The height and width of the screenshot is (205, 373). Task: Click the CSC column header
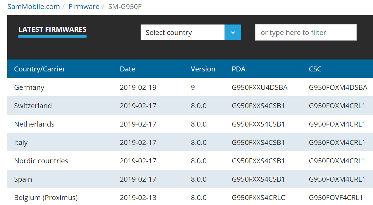click(x=315, y=69)
